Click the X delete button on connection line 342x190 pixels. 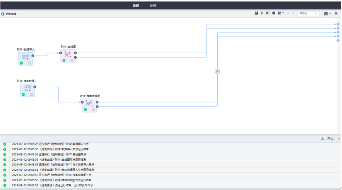click(217, 71)
